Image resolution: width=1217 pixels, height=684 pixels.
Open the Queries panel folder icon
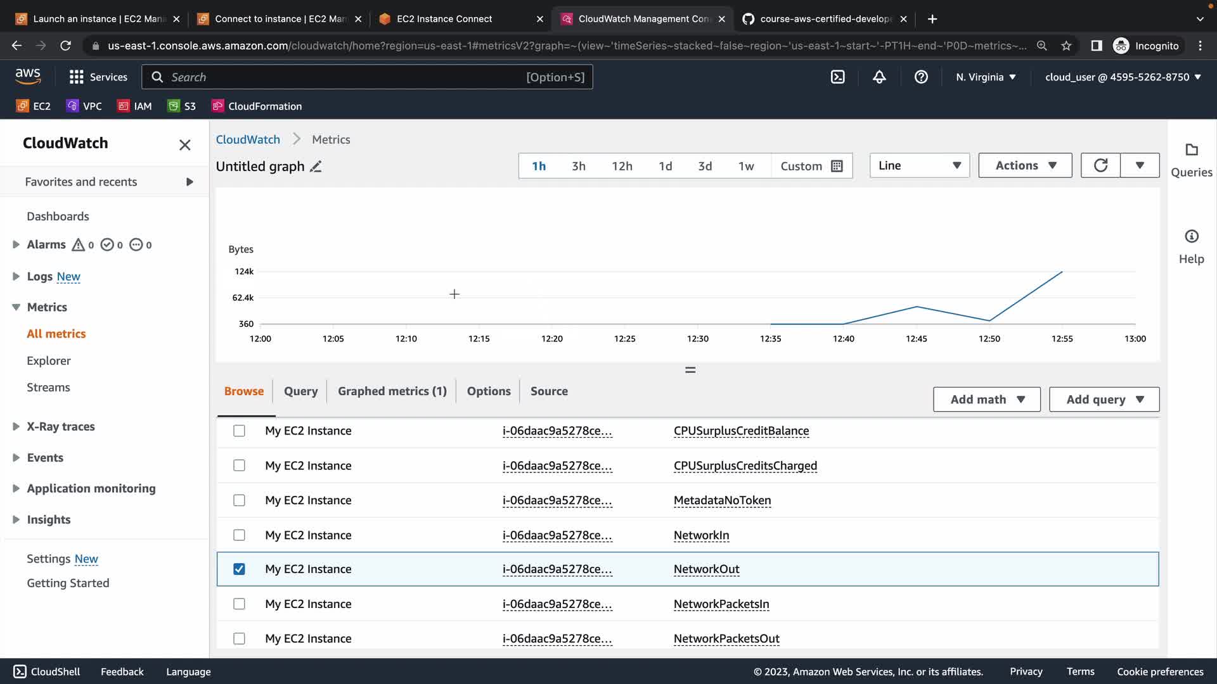pyautogui.click(x=1191, y=150)
